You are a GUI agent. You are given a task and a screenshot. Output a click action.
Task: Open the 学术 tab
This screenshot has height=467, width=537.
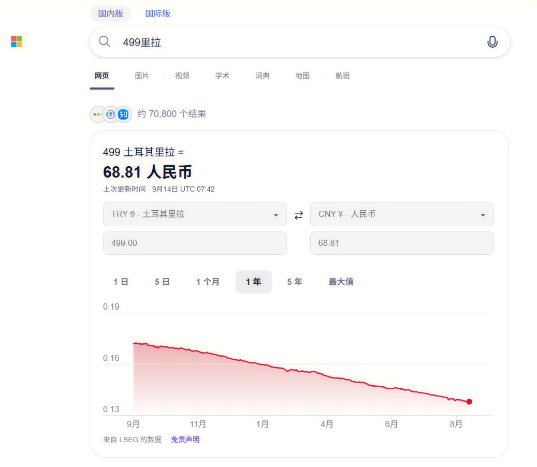[x=222, y=76]
